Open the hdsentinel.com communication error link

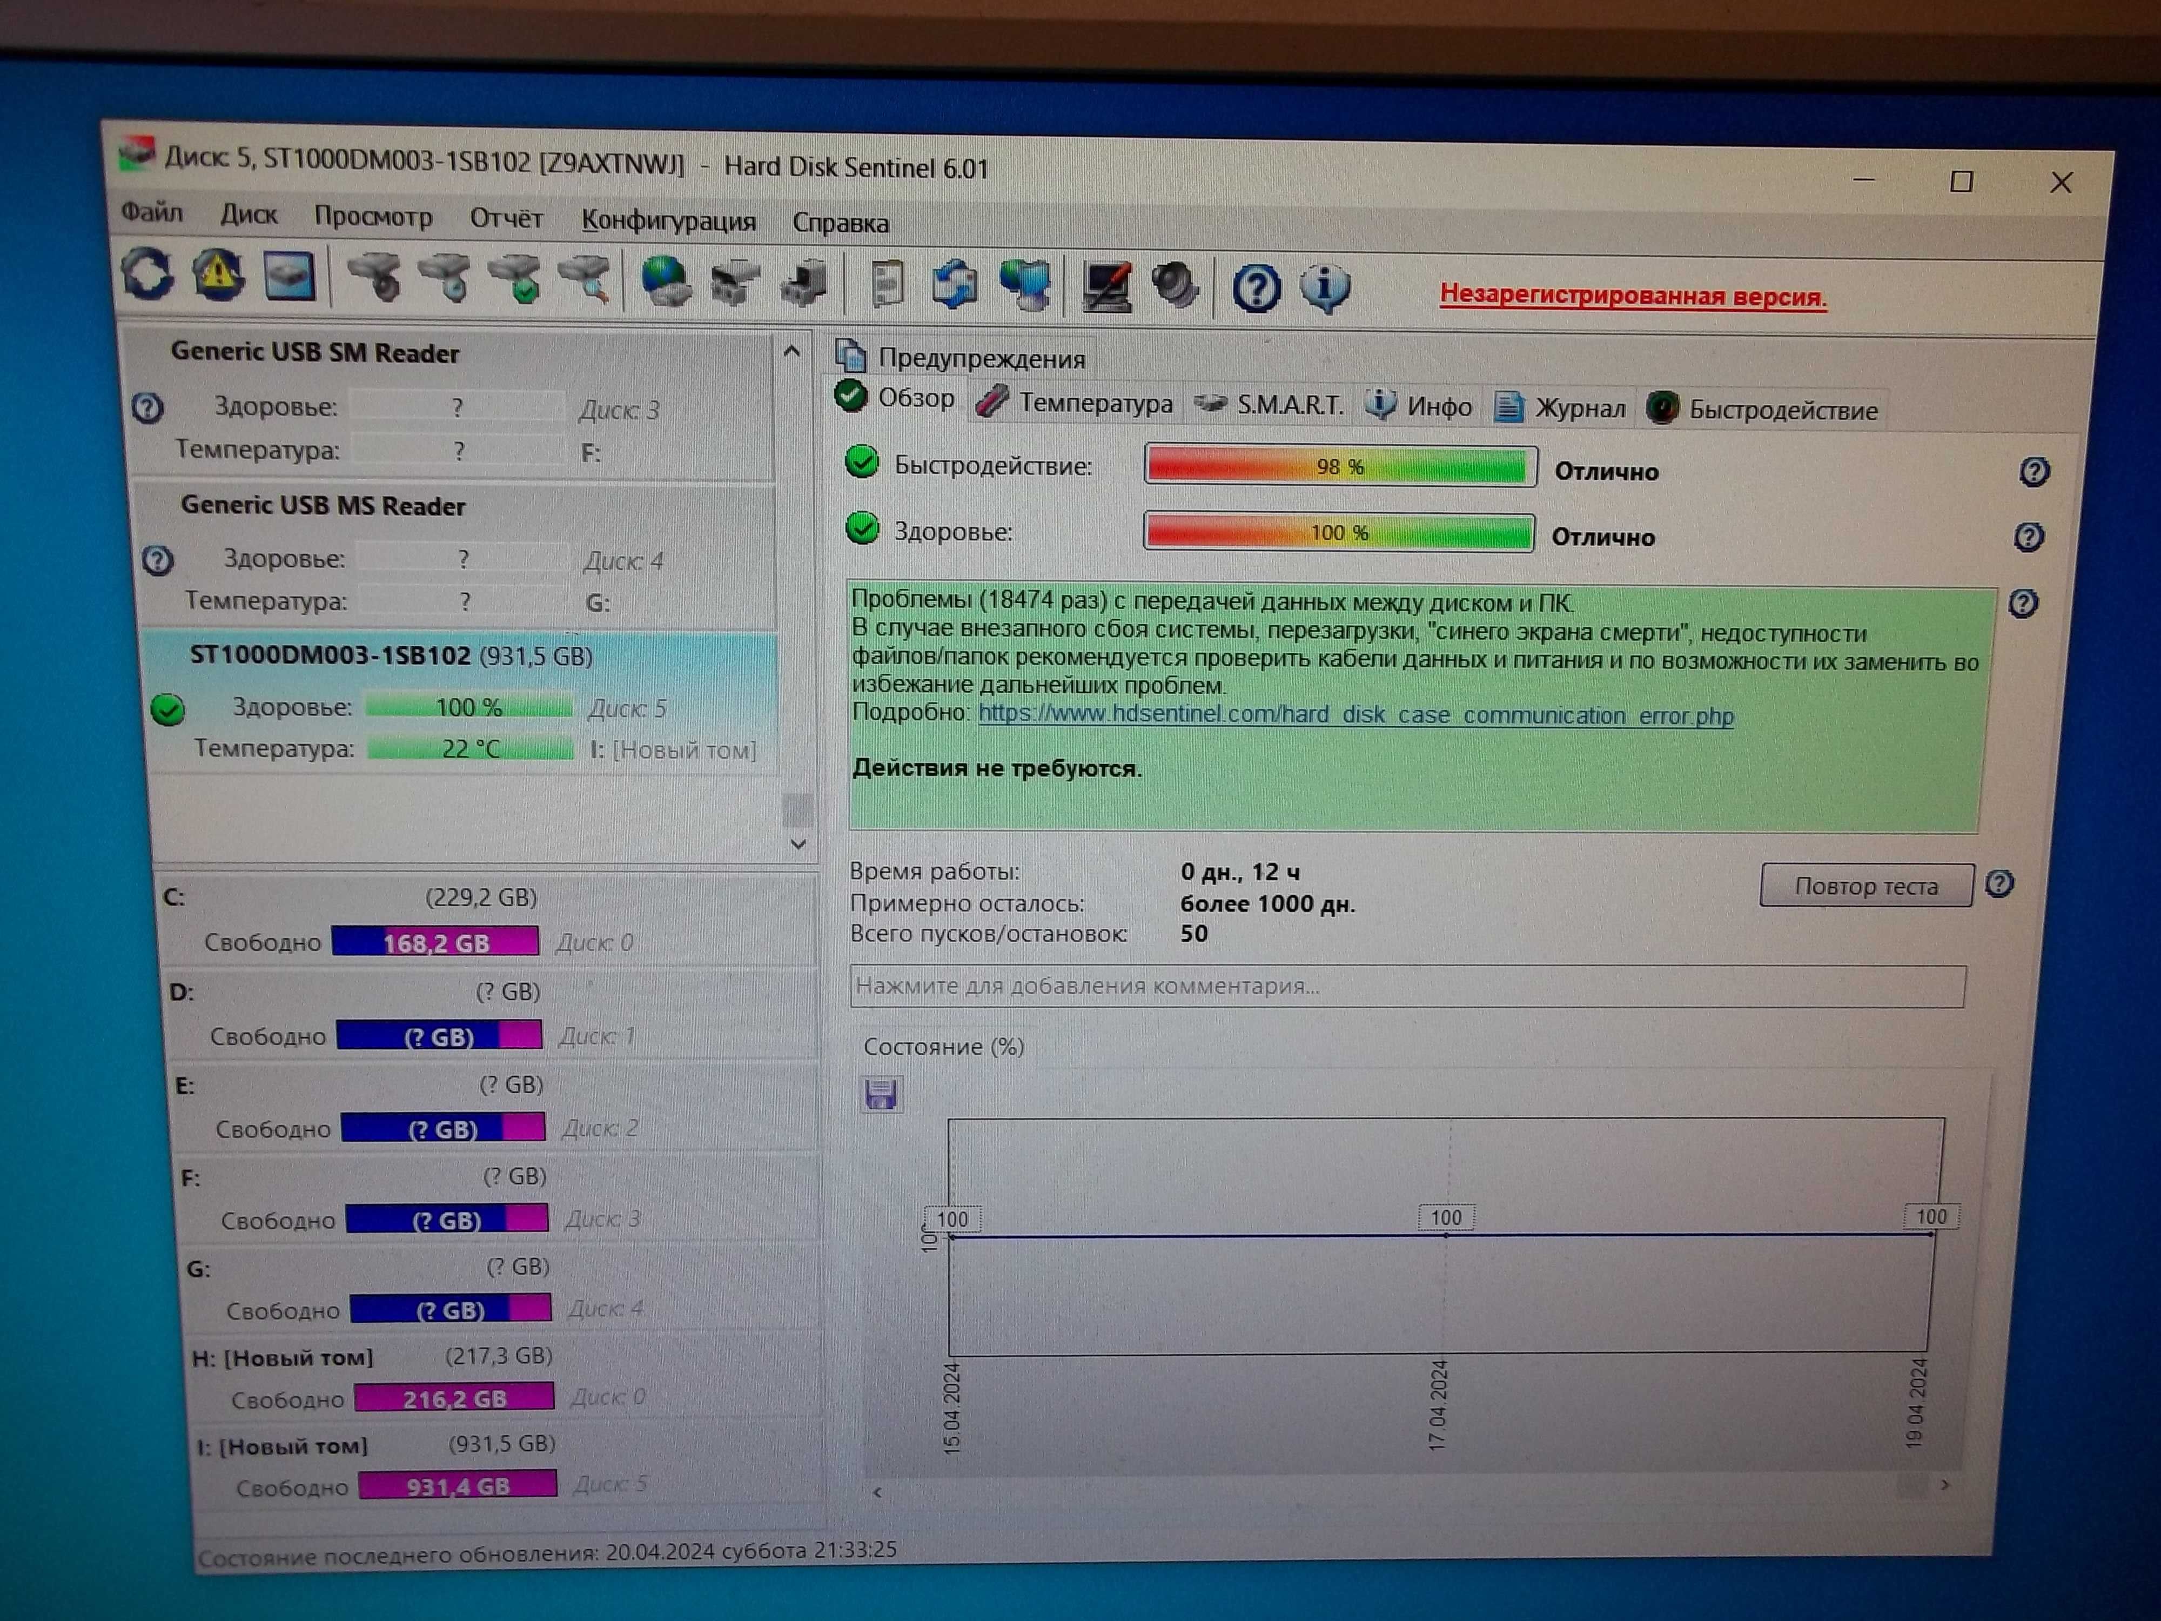[x=1356, y=715]
